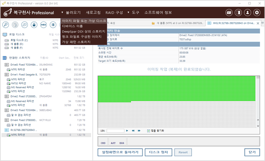Toggle the map sync checkbox

tap(148, 131)
